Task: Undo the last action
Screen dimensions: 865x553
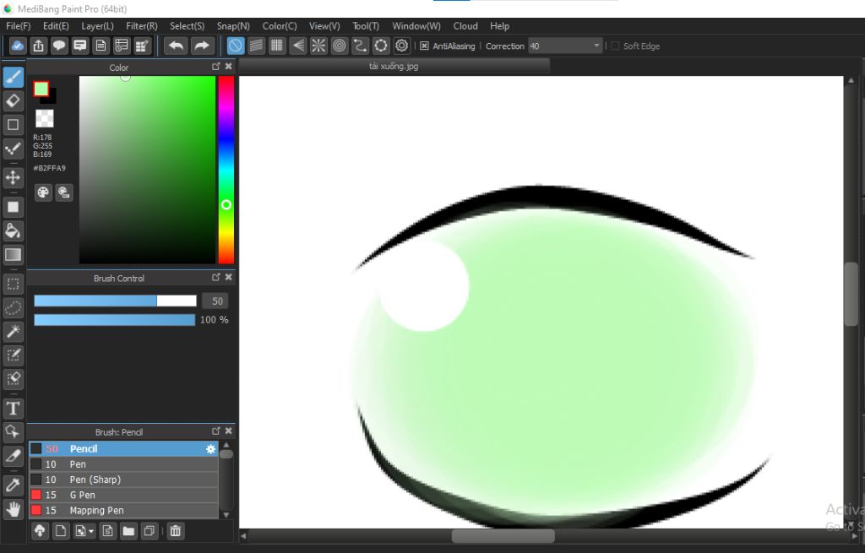Action: click(x=176, y=46)
